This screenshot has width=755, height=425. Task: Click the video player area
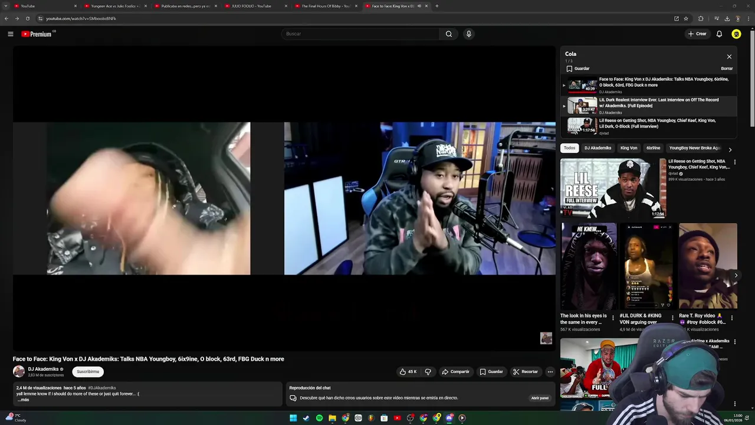click(284, 199)
